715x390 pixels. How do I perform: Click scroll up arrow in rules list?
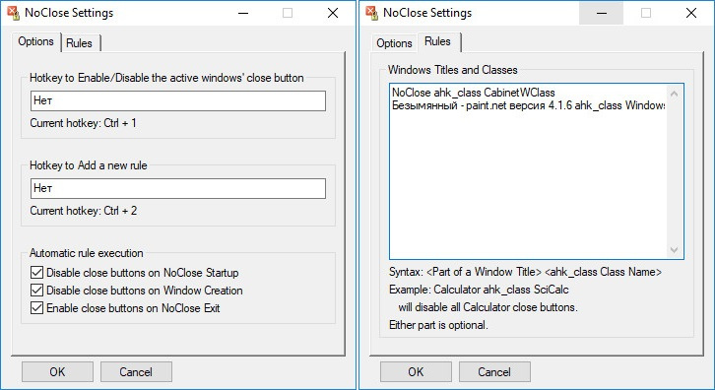coord(674,94)
